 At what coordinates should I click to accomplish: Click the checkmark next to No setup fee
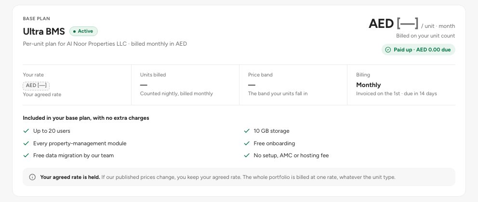[x=247, y=155]
